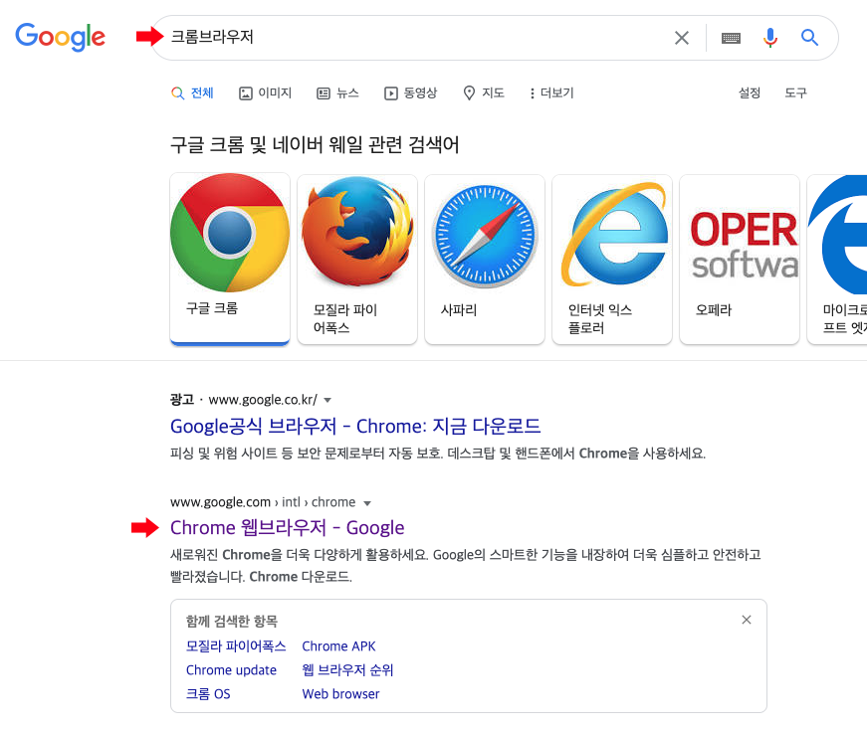Clear the search box with X
Screen dimensions: 867x734
(682, 38)
